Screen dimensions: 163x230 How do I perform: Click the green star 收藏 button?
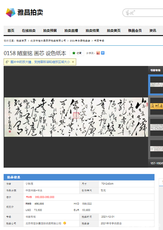tap(77, 53)
